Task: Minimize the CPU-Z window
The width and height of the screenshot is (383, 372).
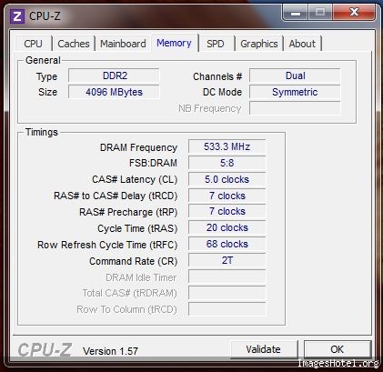Action: pos(295,13)
